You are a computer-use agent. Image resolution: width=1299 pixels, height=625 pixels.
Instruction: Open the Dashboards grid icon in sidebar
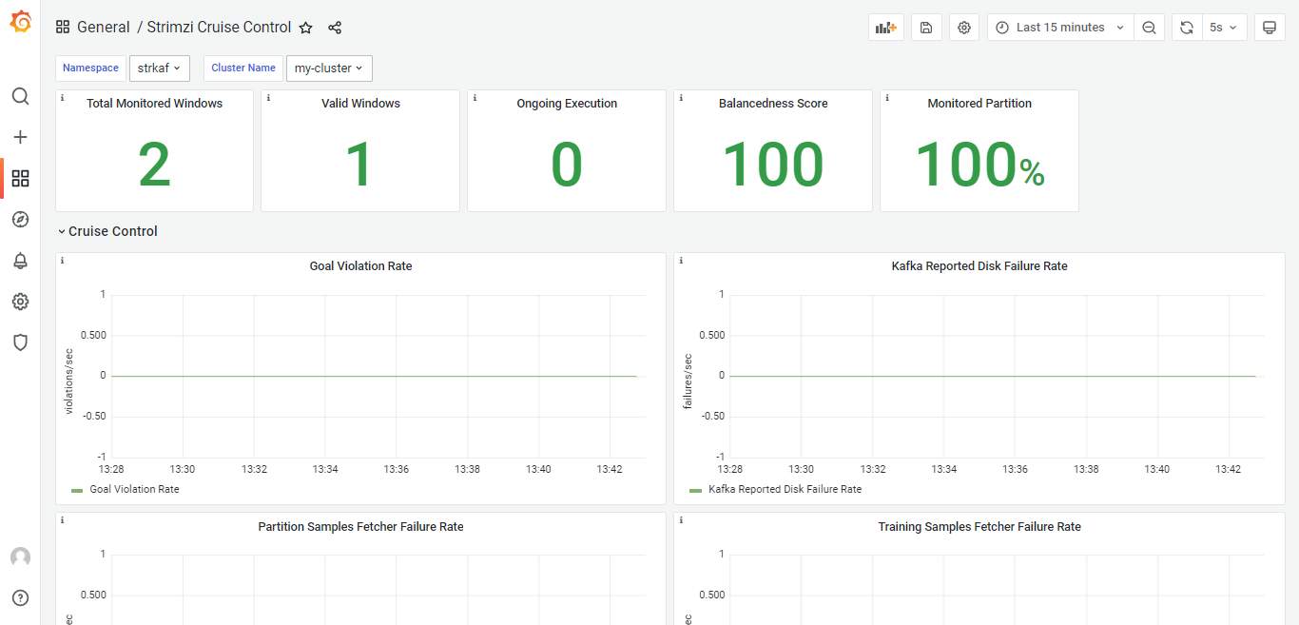tap(20, 178)
